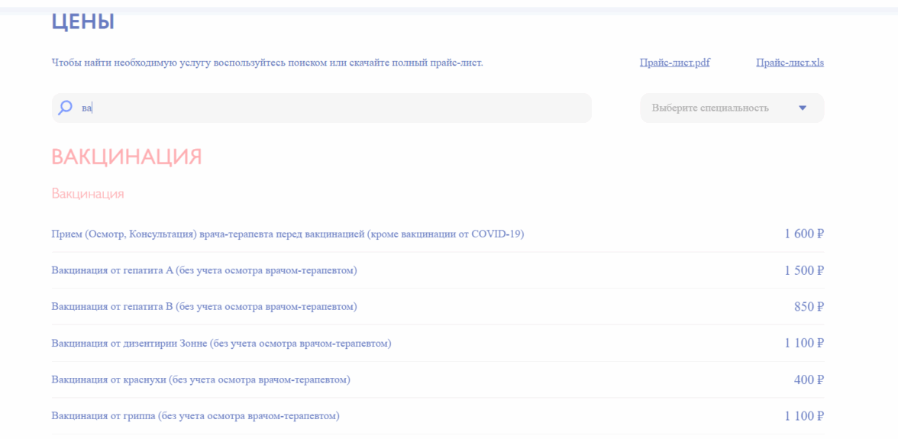
Task: Download the Прайс-лист.pdf file
Action: (674, 63)
